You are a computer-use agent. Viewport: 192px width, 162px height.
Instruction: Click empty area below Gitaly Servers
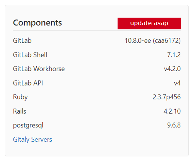[x=97, y=149]
